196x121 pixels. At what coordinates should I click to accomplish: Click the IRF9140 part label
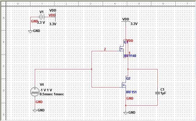pyautogui.click(x=130, y=56)
